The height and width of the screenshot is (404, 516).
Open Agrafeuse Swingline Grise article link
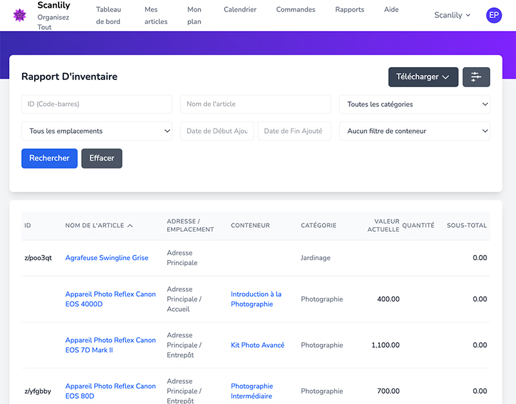pos(106,258)
